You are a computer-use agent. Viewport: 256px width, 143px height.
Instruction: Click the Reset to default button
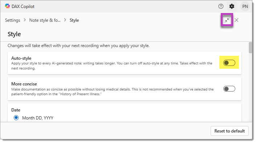[229, 131]
